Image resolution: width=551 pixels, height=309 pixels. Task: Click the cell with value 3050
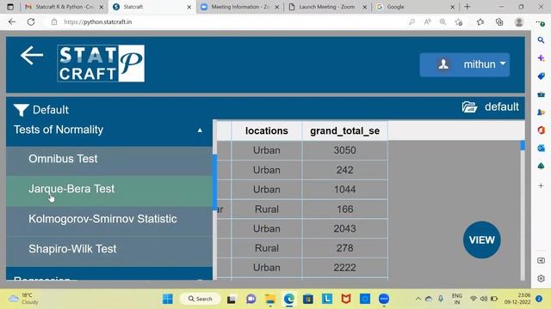[x=344, y=150]
